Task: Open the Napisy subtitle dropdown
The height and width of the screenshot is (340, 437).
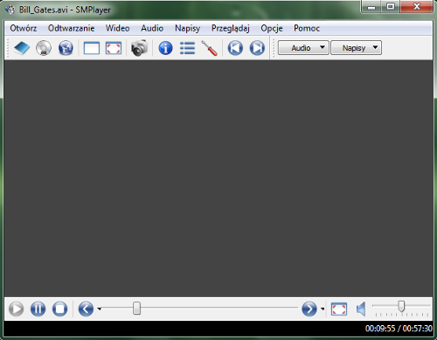Action: pyautogui.click(x=356, y=48)
